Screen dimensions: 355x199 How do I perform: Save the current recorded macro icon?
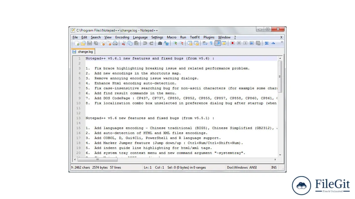click(x=258, y=43)
